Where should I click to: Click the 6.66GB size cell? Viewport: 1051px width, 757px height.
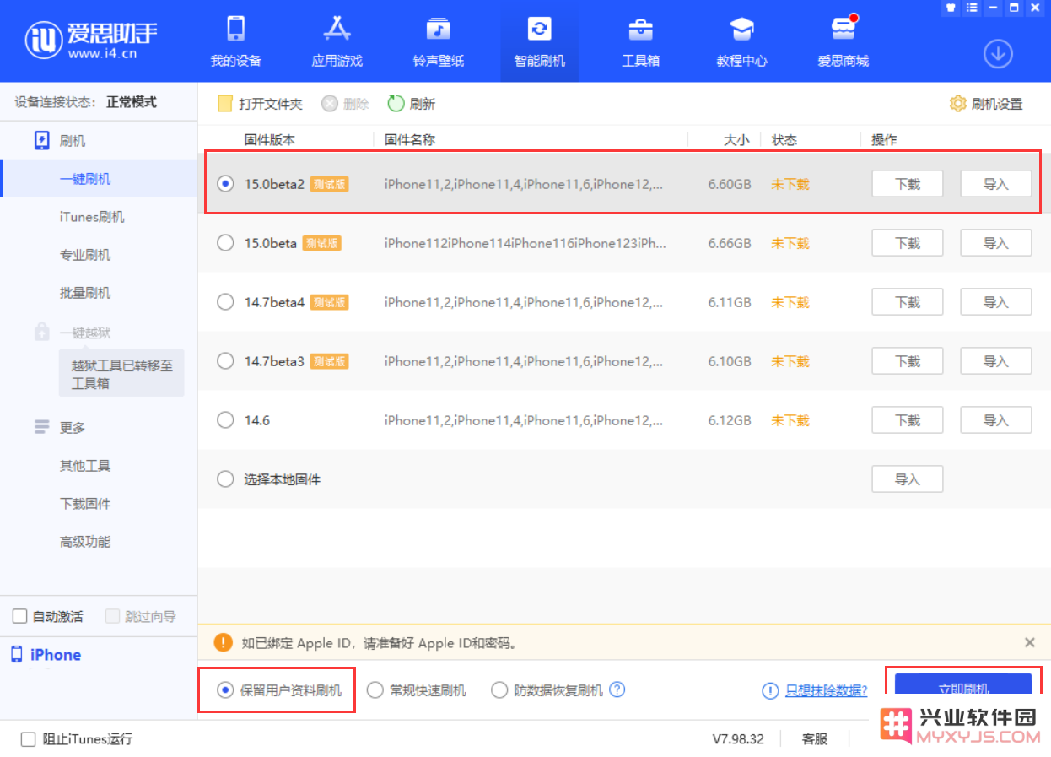click(x=730, y=243)
